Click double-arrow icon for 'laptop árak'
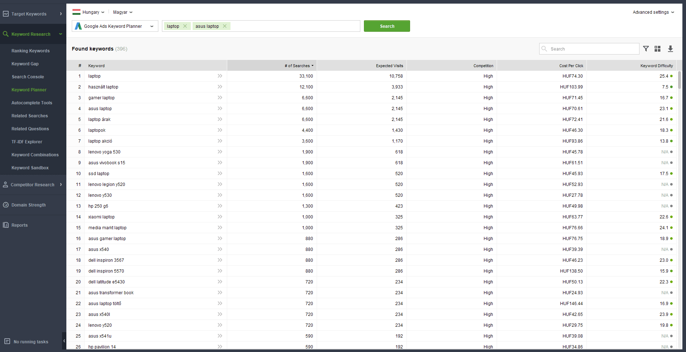This screenshot has height=352, width=686. pos(220,119)
